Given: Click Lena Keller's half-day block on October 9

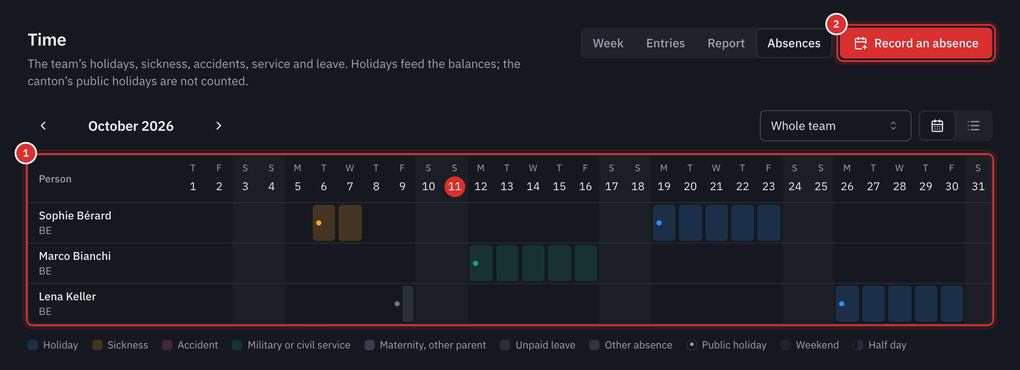Looking at the screenshot, I should pyautogui.click(x=408, y=304).
